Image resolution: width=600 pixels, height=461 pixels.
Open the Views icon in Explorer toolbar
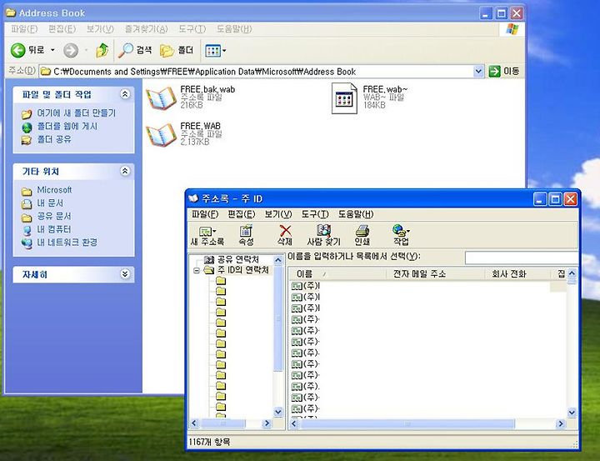point(212,51)
